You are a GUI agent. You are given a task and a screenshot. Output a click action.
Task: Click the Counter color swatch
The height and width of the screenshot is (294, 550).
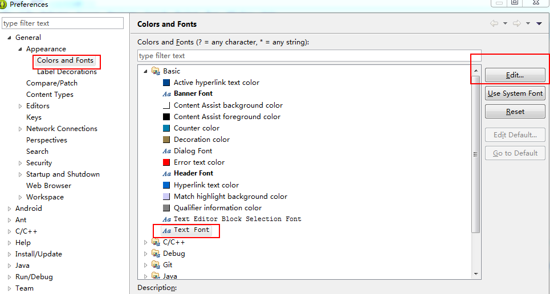(166, 128)
